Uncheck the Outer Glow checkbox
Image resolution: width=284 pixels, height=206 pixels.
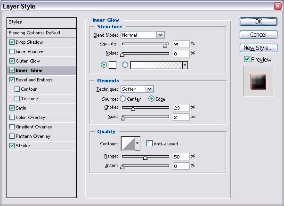click(x=12, y=61)
